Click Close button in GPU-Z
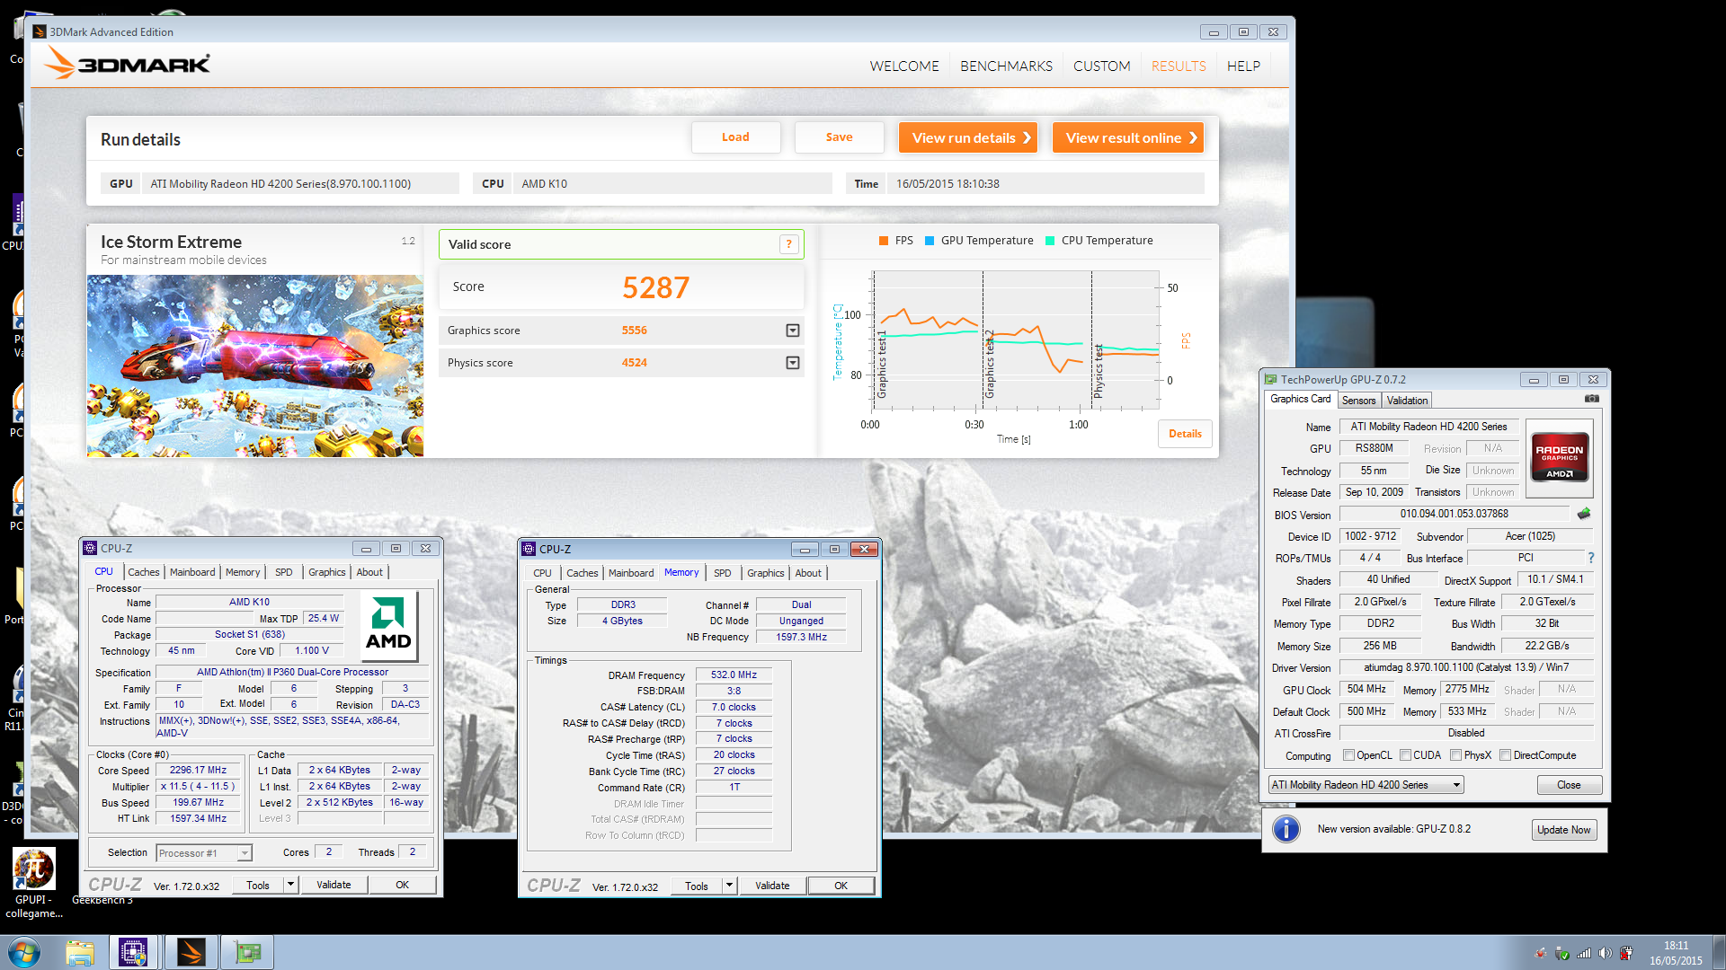The image size is (1726, 970). click(x=1569, y=785)
